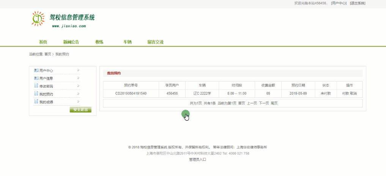Open the 管理员入口 link in footer

point(197,160)
